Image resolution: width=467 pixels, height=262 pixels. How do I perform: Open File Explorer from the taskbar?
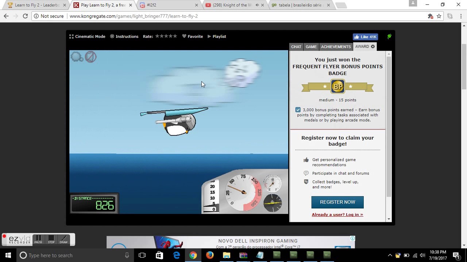click(x=227, y=255)
